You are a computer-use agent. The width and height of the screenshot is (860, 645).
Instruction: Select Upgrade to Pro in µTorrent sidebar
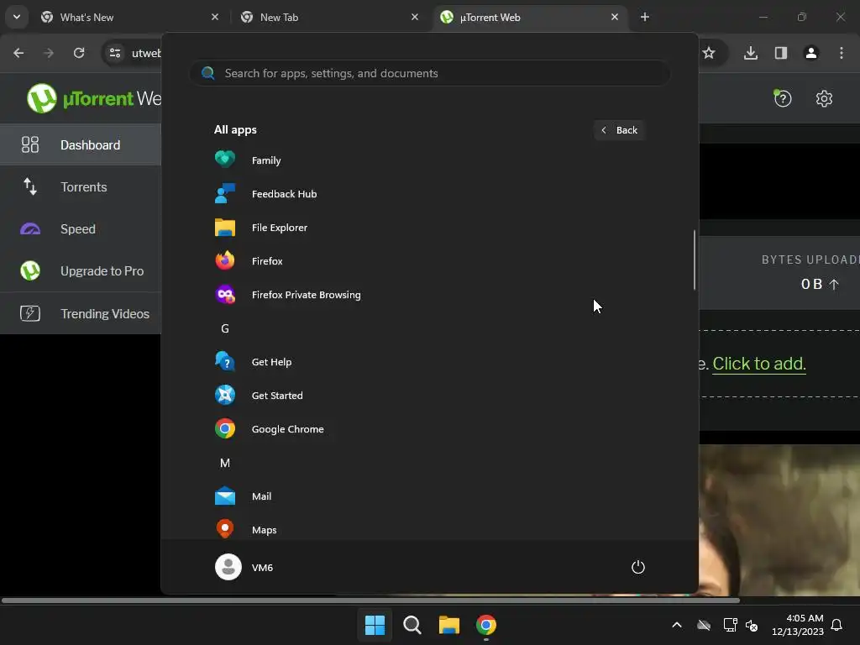click(x=81, y=271)
